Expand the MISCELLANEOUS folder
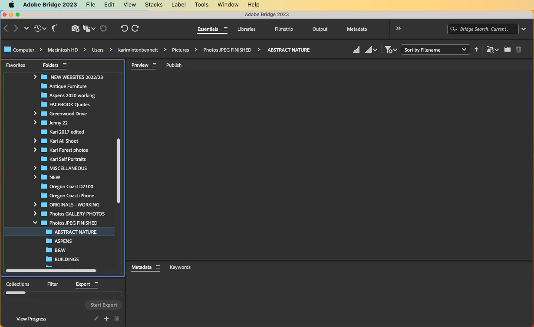Image resolution: width=534 pixels, height=327 pixels. click(x=35, y=168)
